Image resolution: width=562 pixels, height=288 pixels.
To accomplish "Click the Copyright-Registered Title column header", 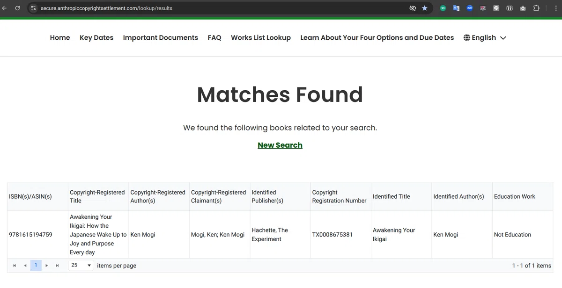I will pos(97,196).
